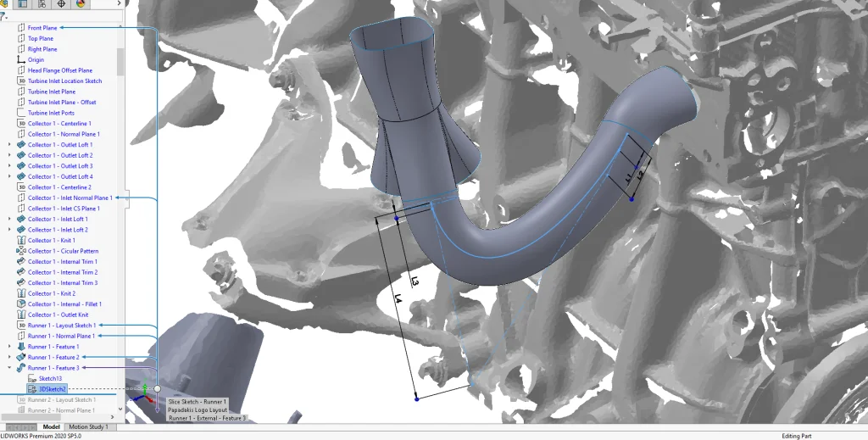868x440 pixels.
Task: Select Collector 1 - Internal Trim 2
Action: point(63,272)
